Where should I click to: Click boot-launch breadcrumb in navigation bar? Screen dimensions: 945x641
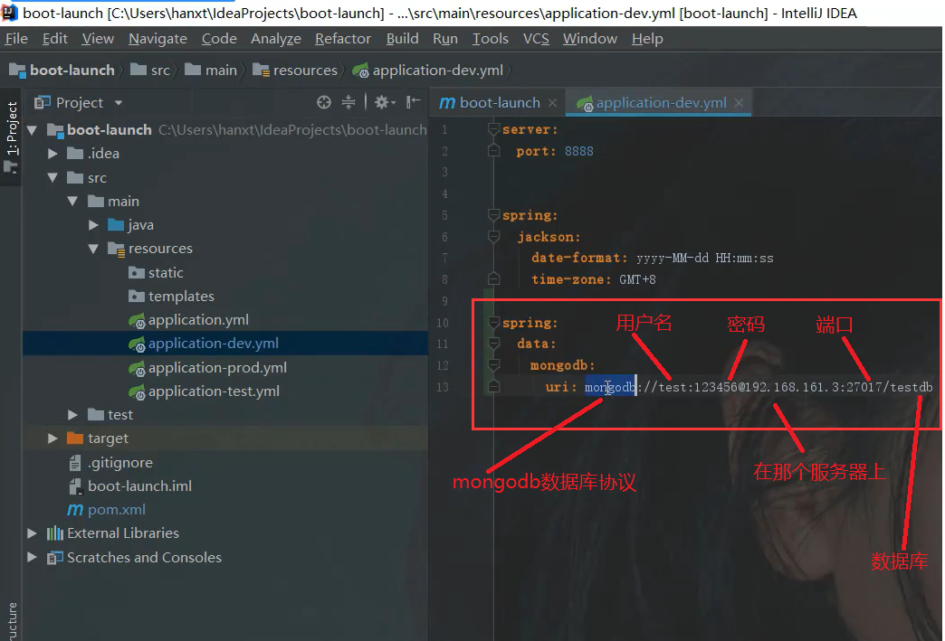tap(62, 71)
